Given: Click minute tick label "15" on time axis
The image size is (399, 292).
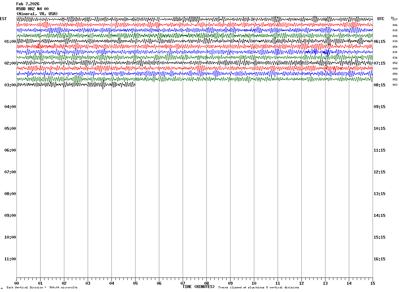Looking at the screenshot, I should (x=373, y=283).
